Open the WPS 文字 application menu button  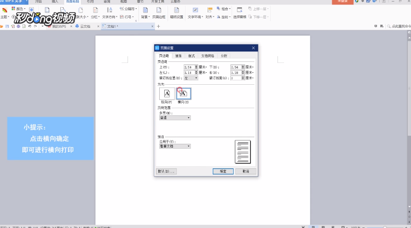pos(14,2)
